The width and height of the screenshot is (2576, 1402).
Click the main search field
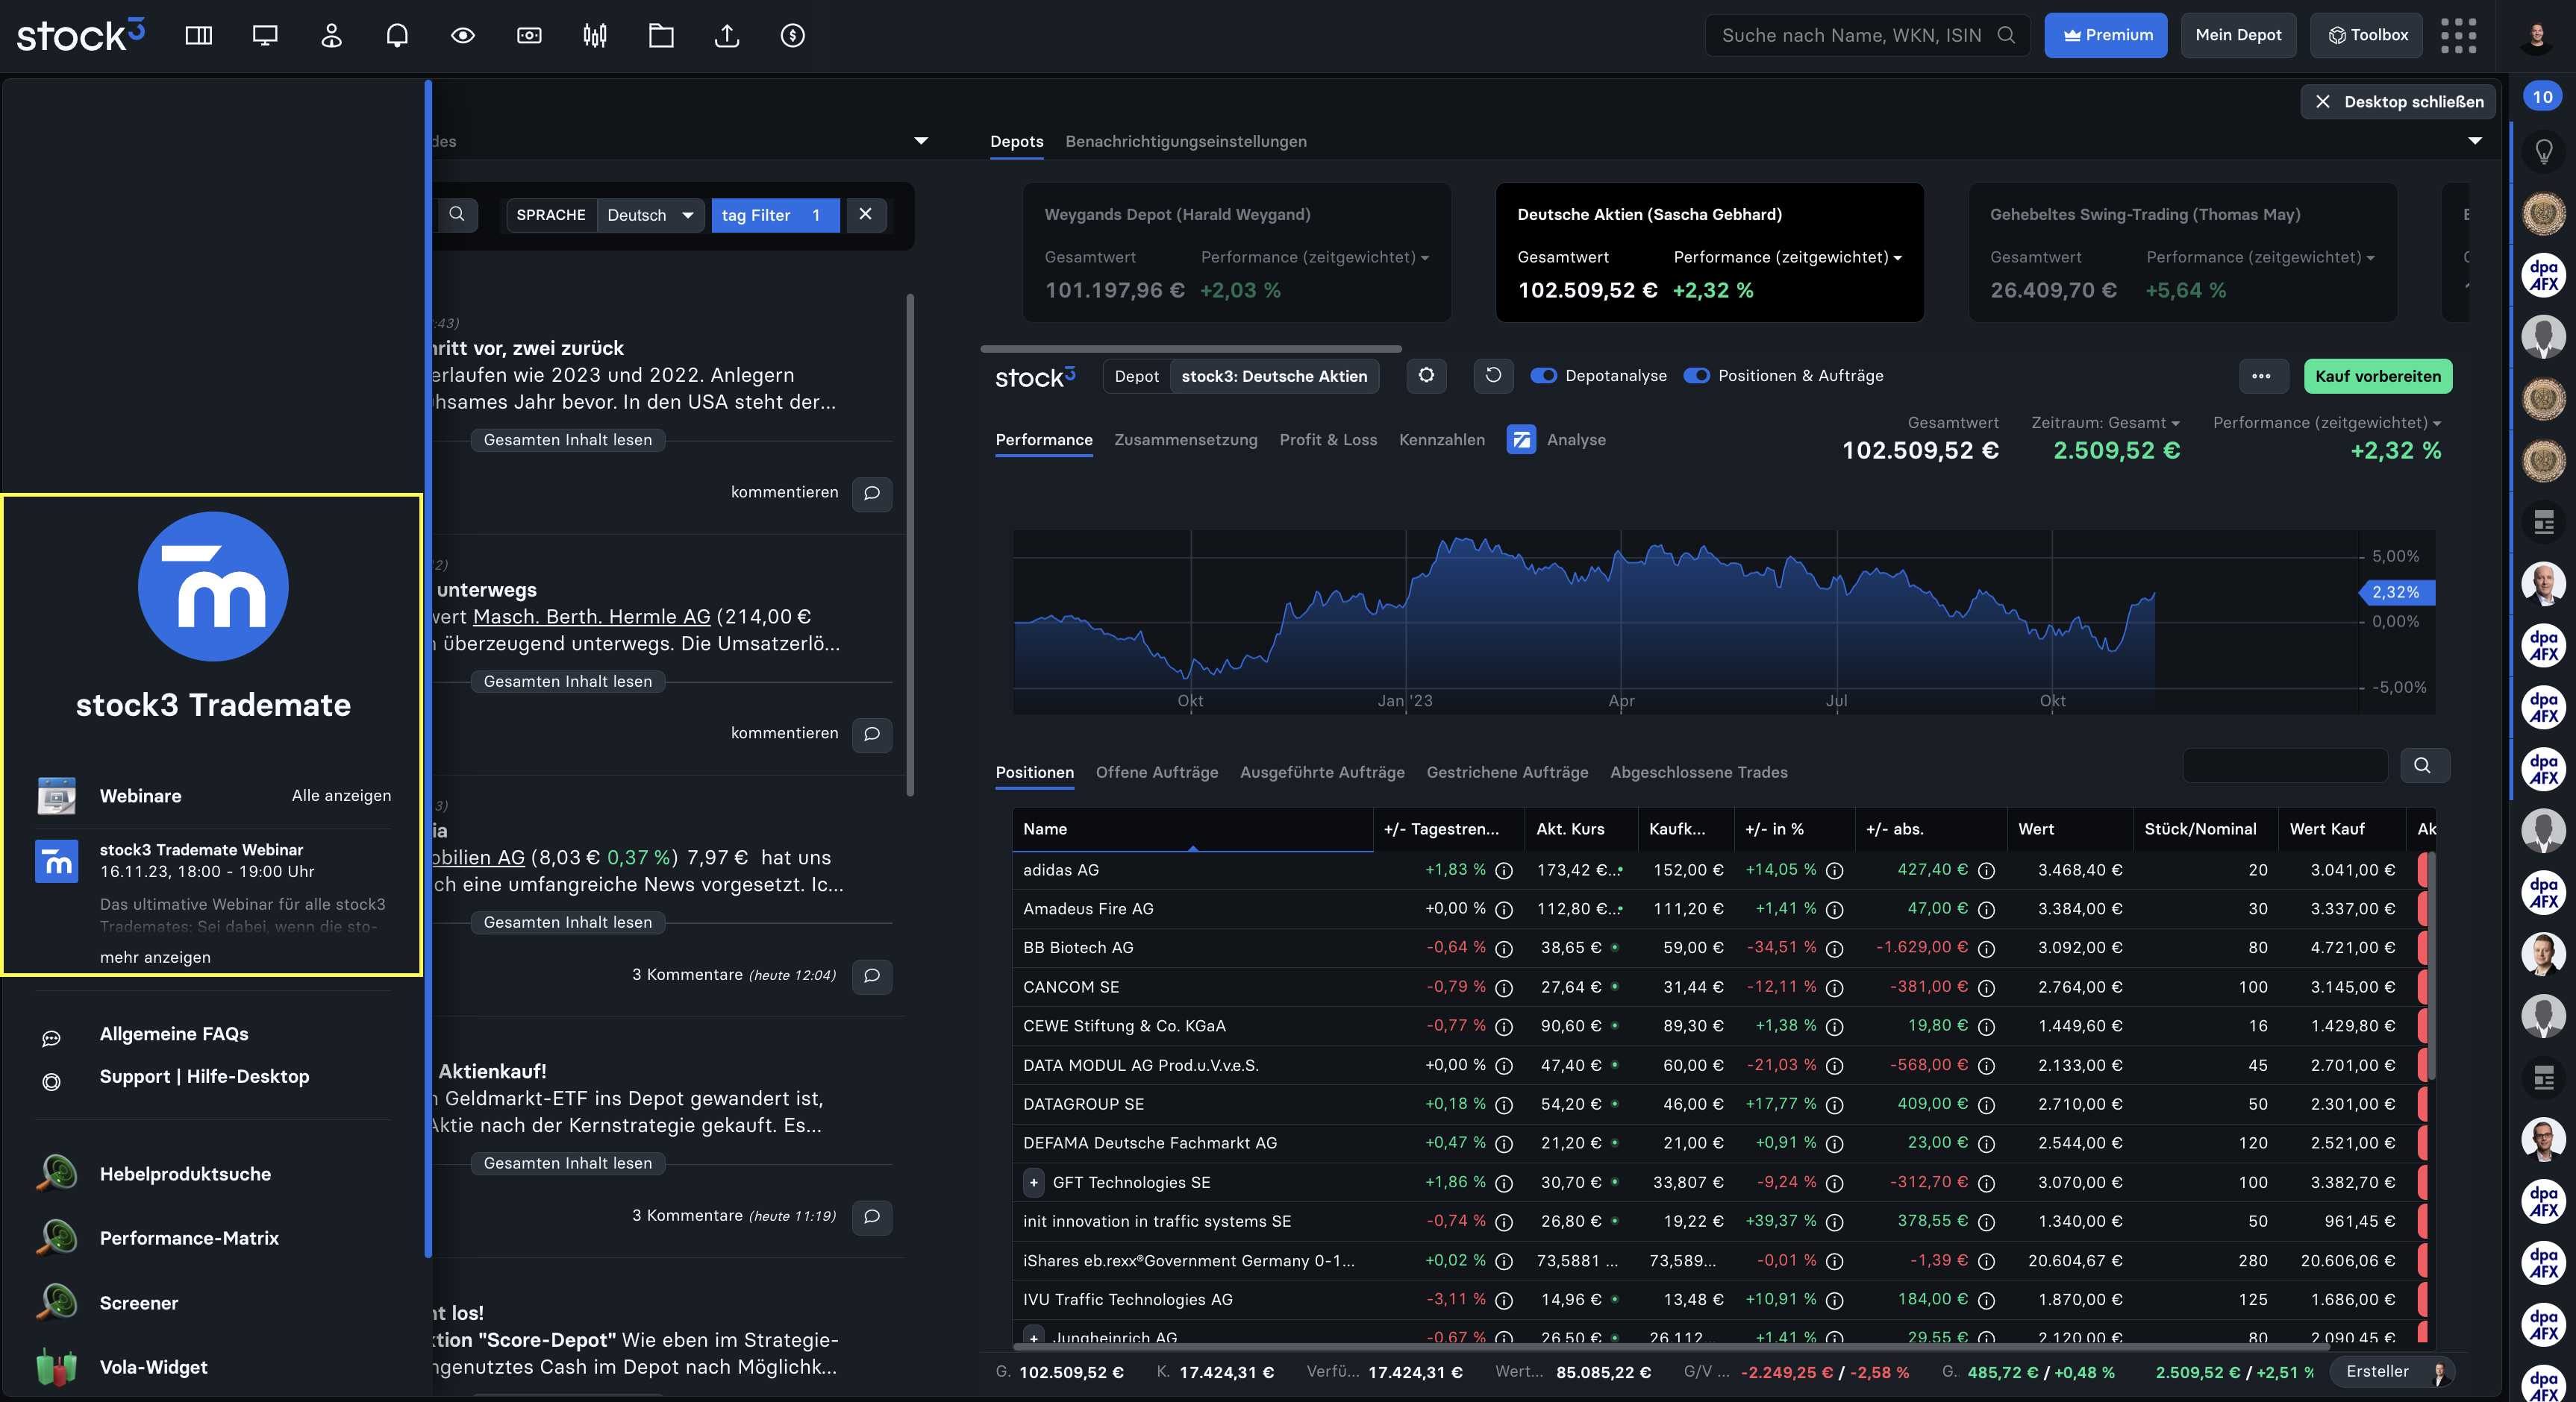(x=1867, y=35)
